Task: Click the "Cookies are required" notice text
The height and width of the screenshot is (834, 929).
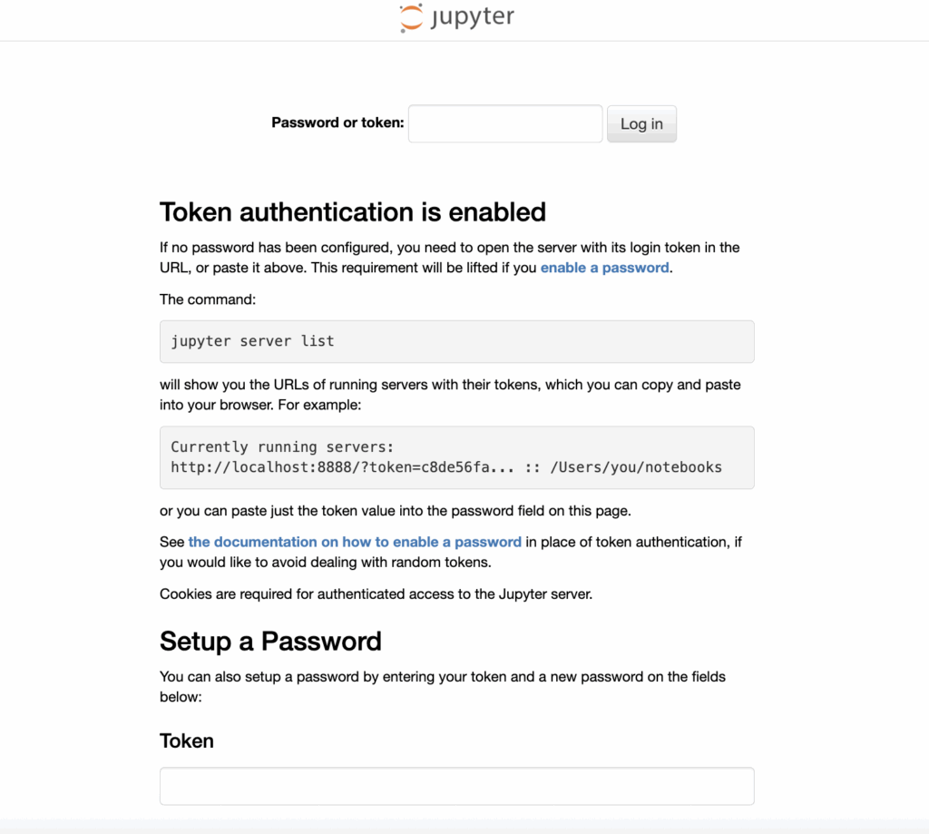Action: click(x=376, y=594)
